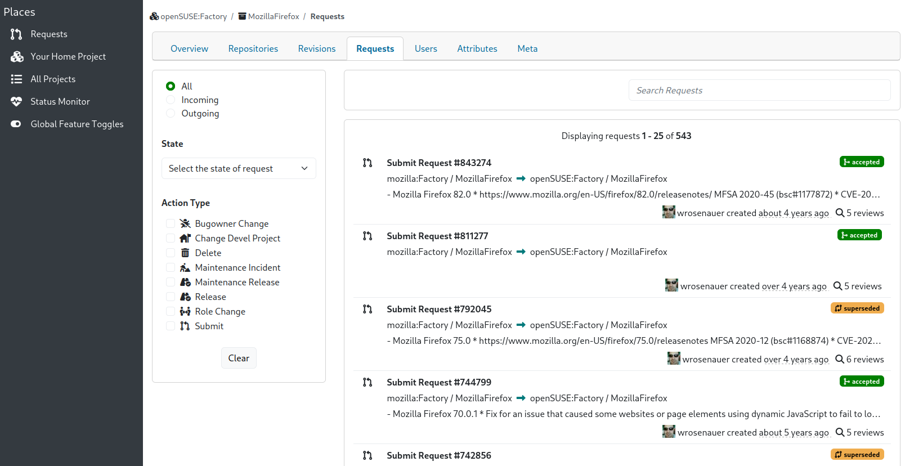Click the request icon beside #792045
The height and width of the screenshot is (466, 923).
click(x=368, y=309)
